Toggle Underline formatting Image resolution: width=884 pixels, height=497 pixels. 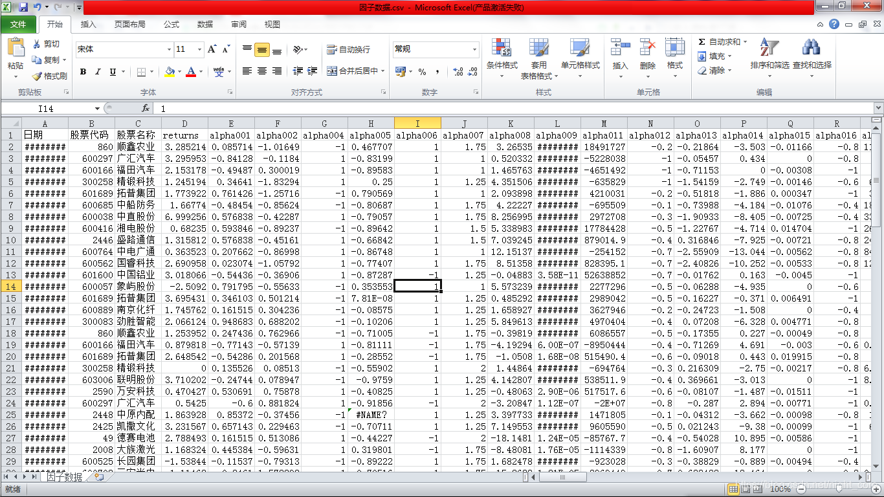click(113, 72)
